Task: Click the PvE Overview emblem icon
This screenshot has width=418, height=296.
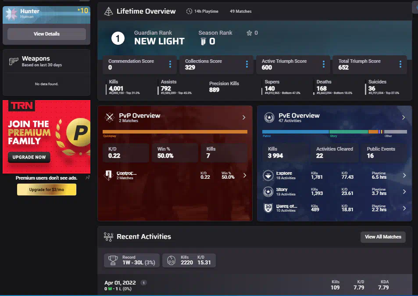Action: (x=269, y=117)
